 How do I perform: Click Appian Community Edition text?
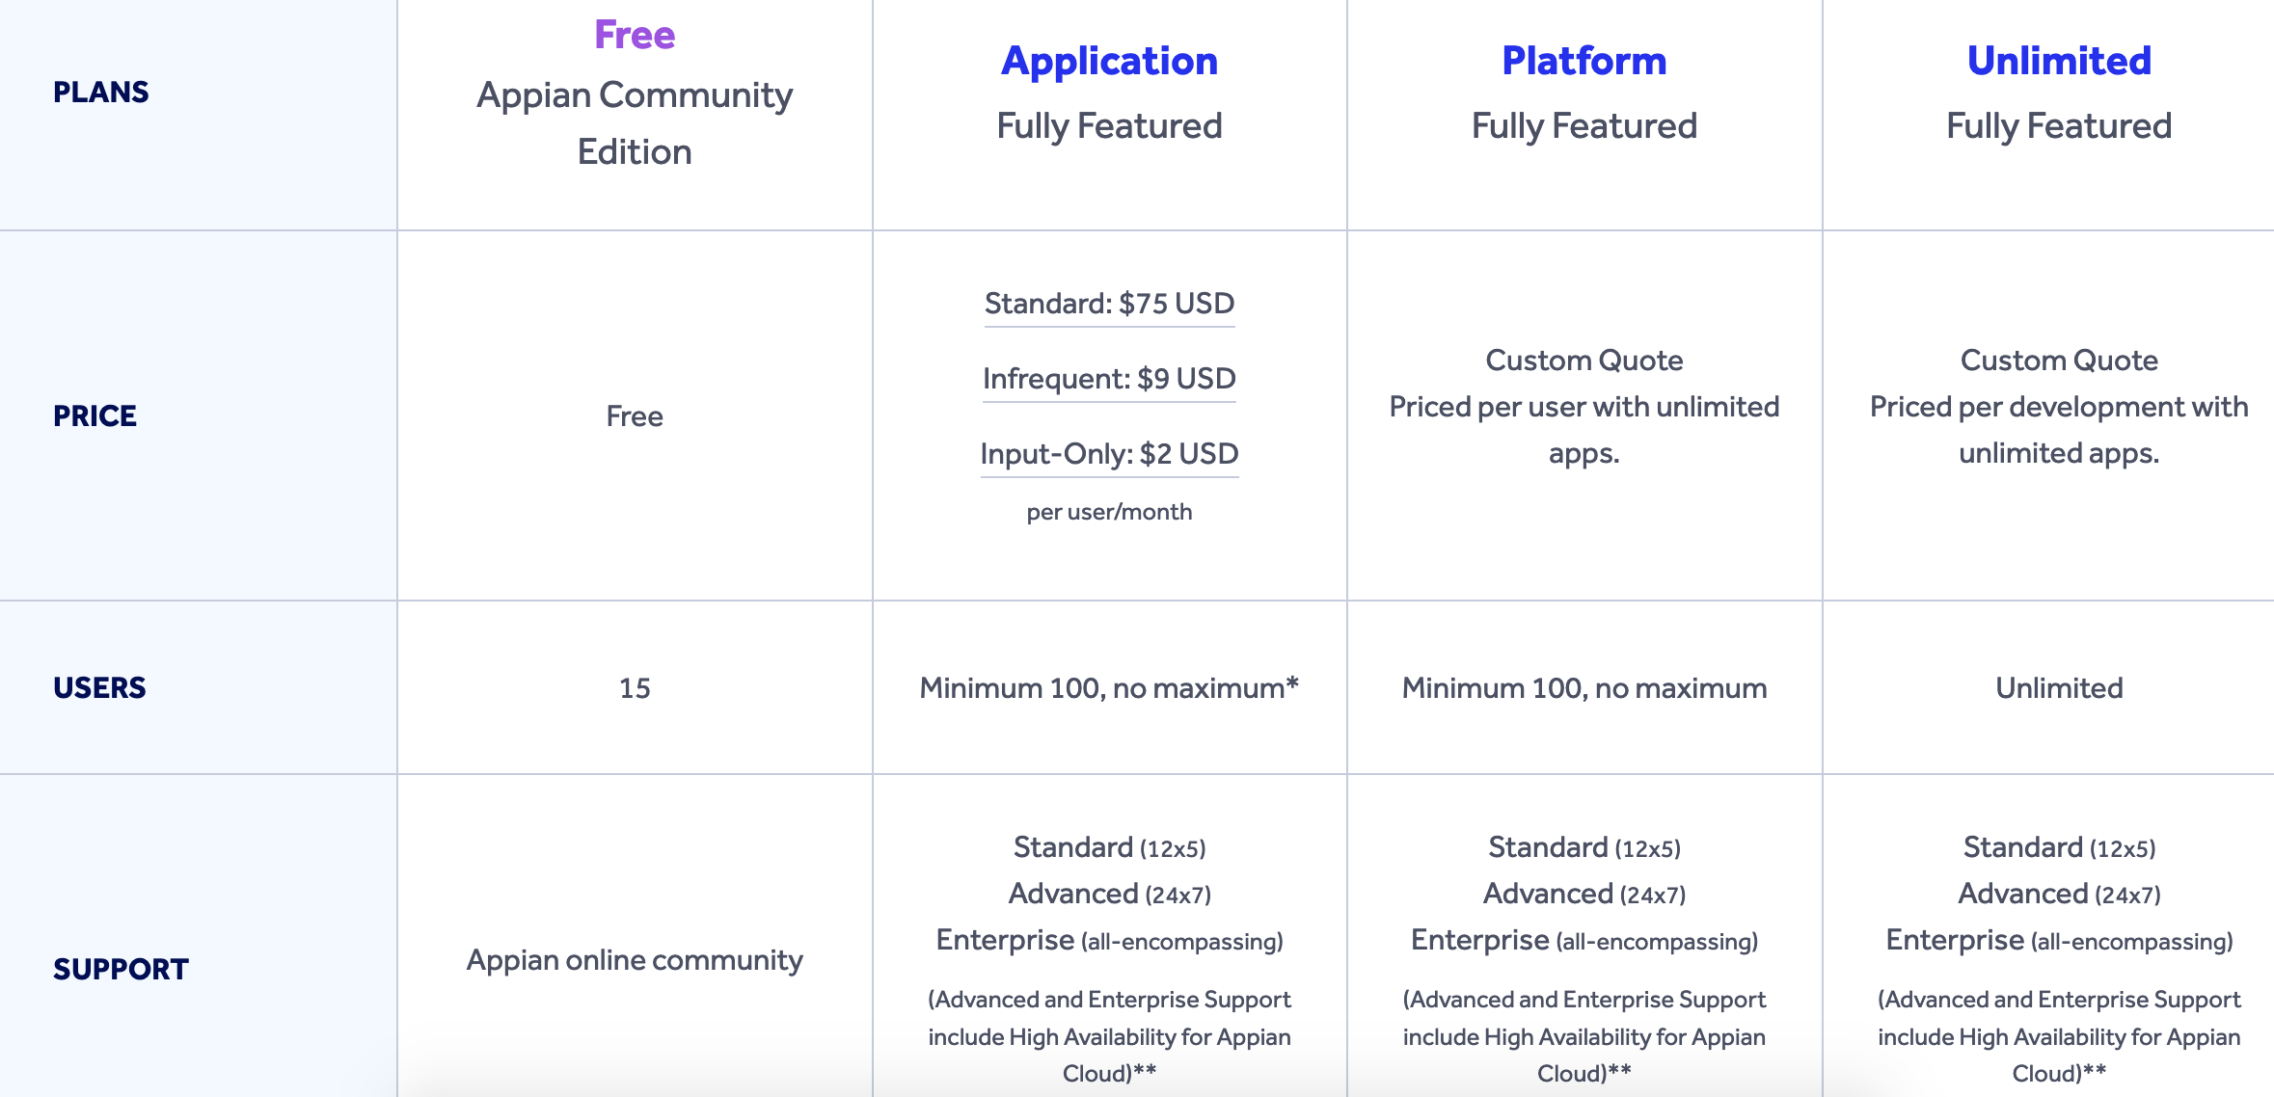coord(635,123)
